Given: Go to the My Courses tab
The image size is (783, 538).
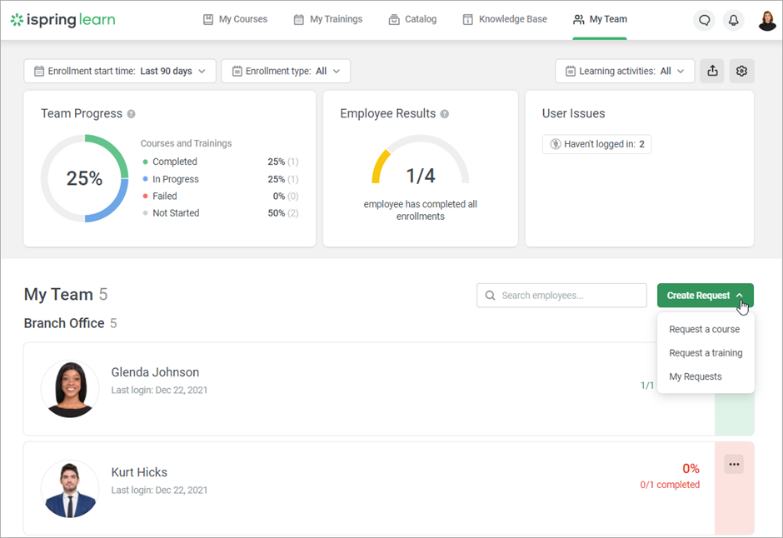Looking at the screenshot, I should click(x=235, y=19).
